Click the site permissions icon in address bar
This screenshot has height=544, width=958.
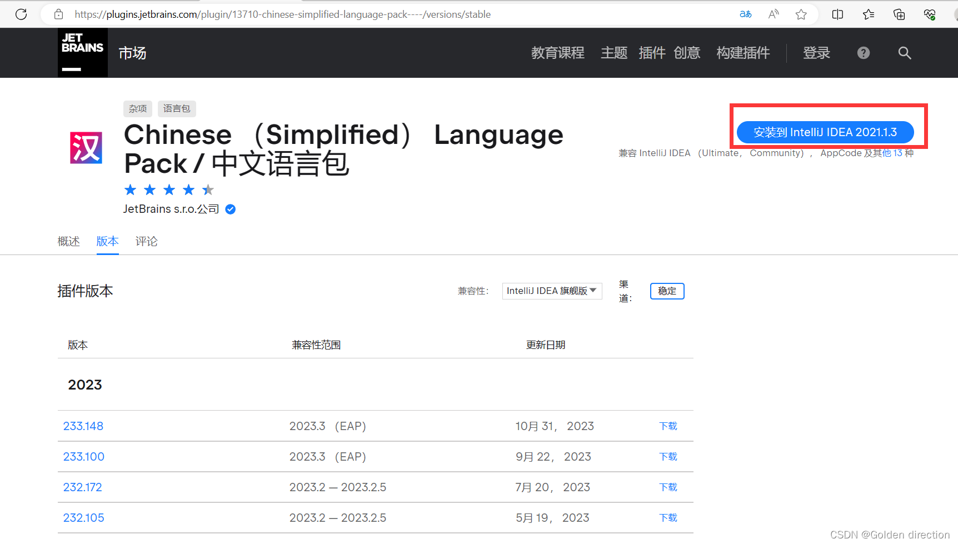click(58, 14)
